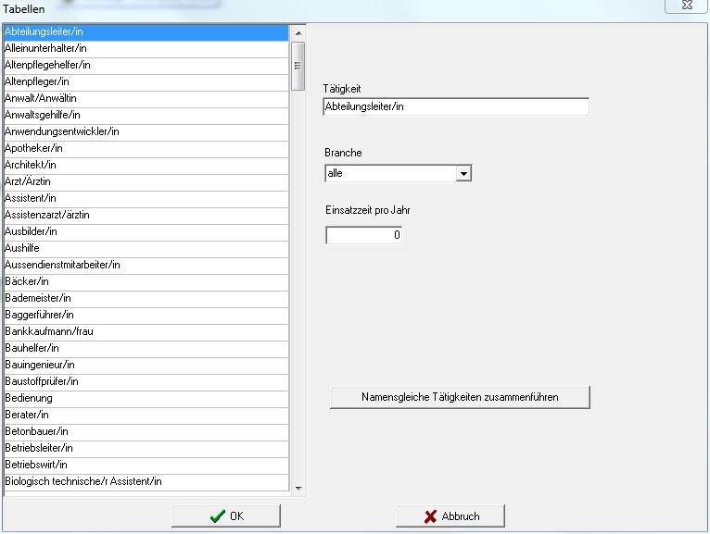
Task: Click the Abbruch cancel button
Action: click(x=450, y=516)
